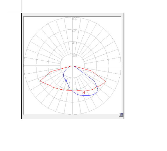Click the right pointed tip of the red curve
The height and width of the screenshot is (151, 167).
tap(105, 81)
